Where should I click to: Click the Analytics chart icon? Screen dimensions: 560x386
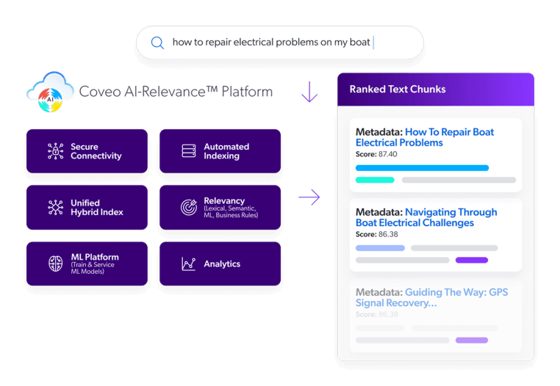point(188,263)
